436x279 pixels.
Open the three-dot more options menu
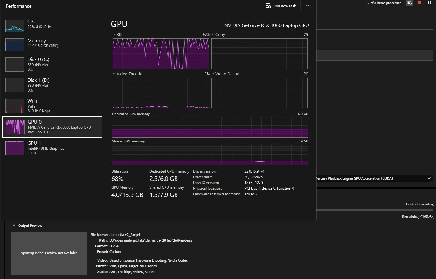pos(308,6)
